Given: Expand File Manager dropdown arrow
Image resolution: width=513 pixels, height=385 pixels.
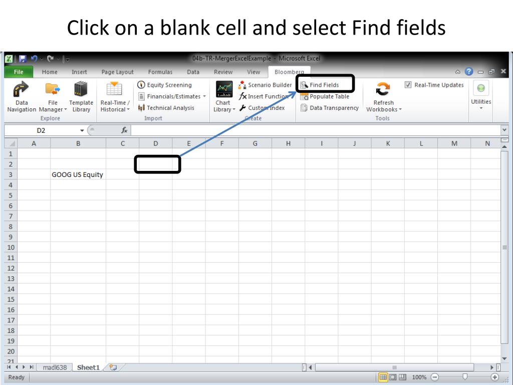Looking at the screenshot, I should [x=66, y=110].
